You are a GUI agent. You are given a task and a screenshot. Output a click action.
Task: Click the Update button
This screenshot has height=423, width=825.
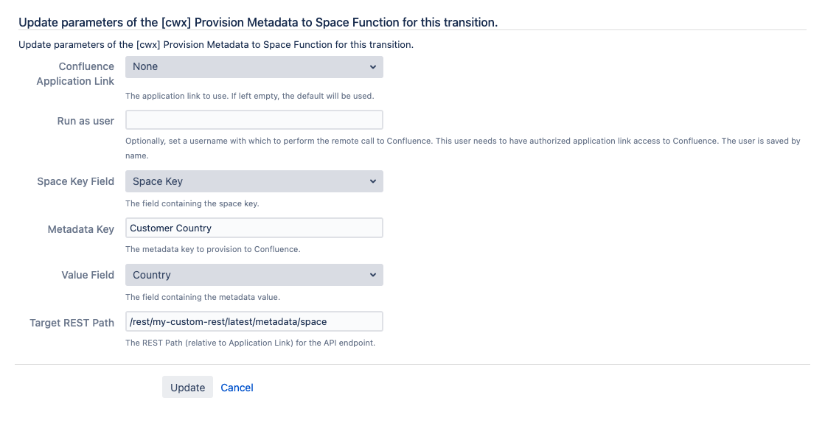(187, 387)
